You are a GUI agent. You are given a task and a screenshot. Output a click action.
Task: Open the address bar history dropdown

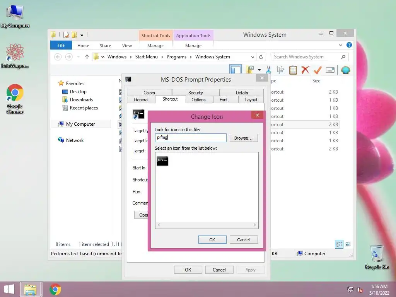tap(252, 57)
